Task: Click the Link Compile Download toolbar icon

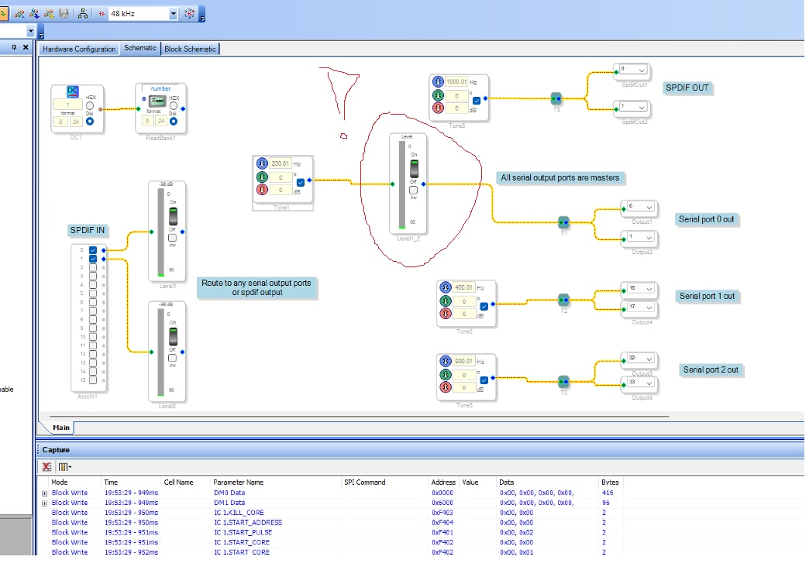Action: 34,13
